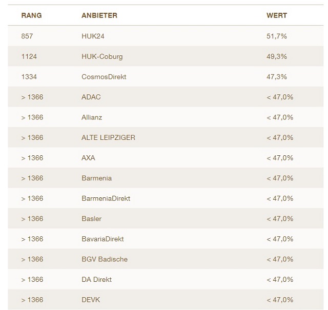328x310 pixels.
Task: Select the HUK-Coburg provider name
Action: [x=102, y=56]
